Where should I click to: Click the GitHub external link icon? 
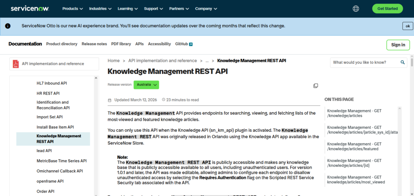click(x=191, y=44)
